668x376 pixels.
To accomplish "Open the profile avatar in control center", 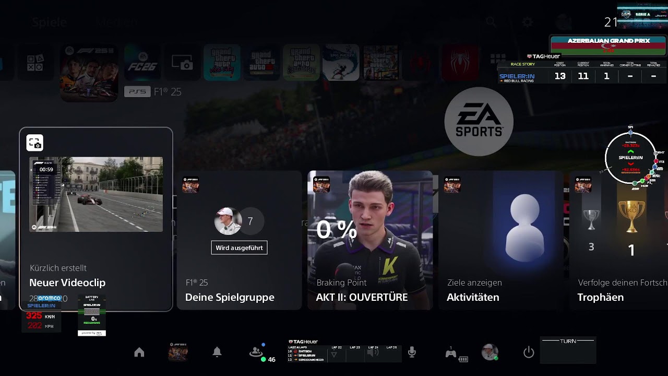I will pyautogui.click(x=490, y=352).
